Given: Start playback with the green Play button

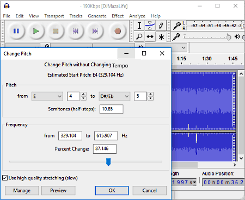Looking at the screenshot, I should 36,31.
